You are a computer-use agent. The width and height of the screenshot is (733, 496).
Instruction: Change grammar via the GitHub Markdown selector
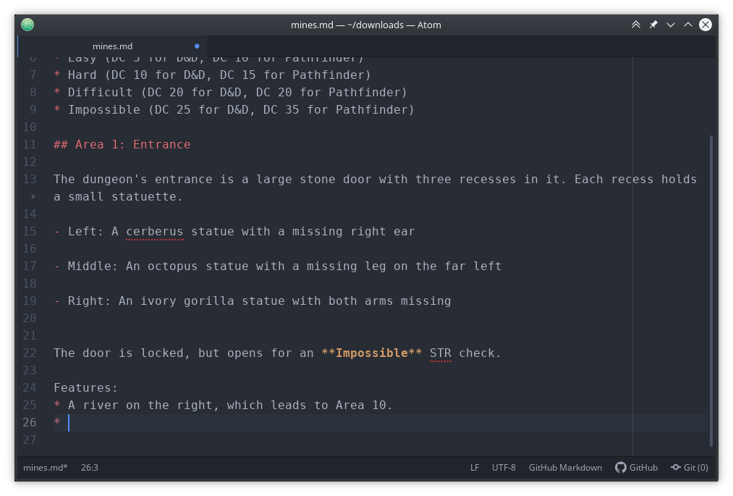pos(565,467)
